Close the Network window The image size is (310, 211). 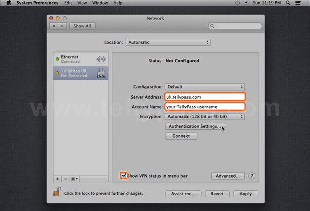pyautogui.click(x=51, y=18)
